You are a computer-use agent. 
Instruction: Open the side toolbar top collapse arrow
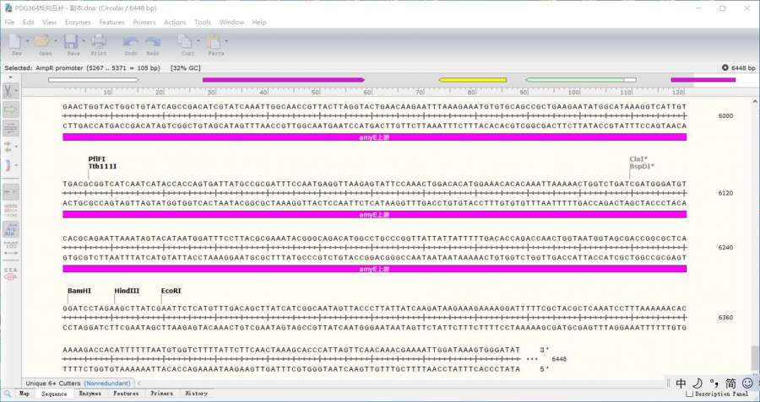(11, 78)
